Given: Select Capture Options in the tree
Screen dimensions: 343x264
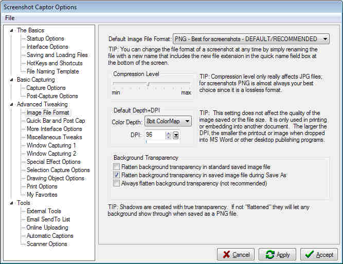Looking at the screenshot, I should tap(46, 88).
